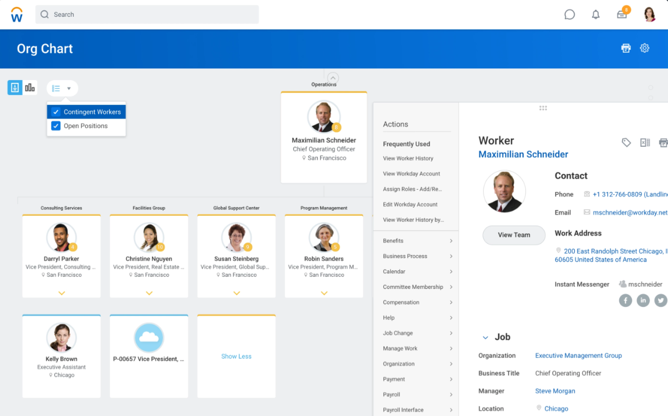The height and width of the screenshot is (416, 668).
Task: Open the chat bubble icon in header
Action: (x=569, y=15)
